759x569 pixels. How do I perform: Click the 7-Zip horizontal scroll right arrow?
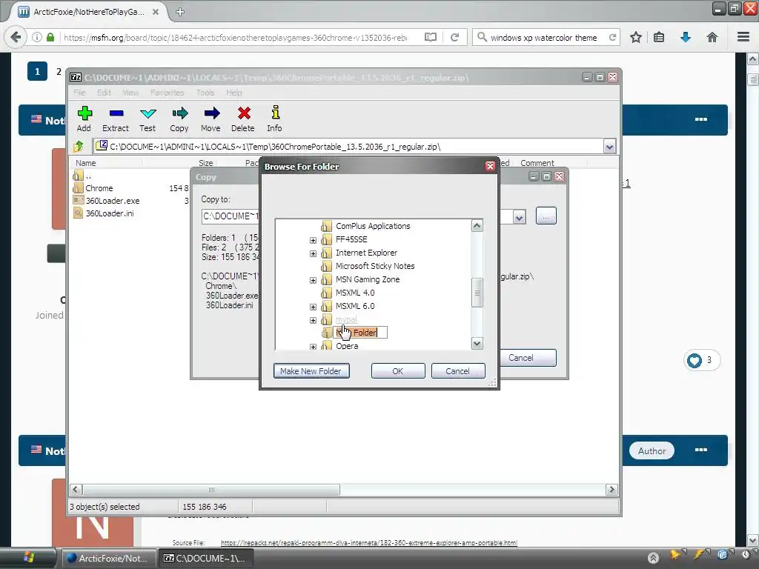611,490
